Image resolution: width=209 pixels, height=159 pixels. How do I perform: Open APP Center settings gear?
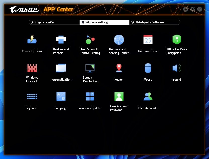pyautogui.click(x=192, y=9)
